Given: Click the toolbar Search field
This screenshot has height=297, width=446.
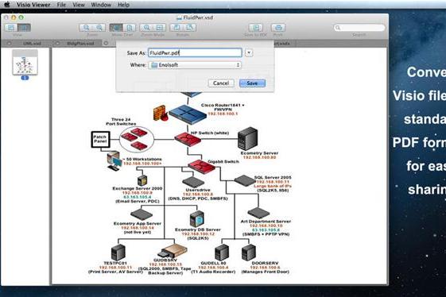Looking at the screenshot, I should (x=359, y=28).
